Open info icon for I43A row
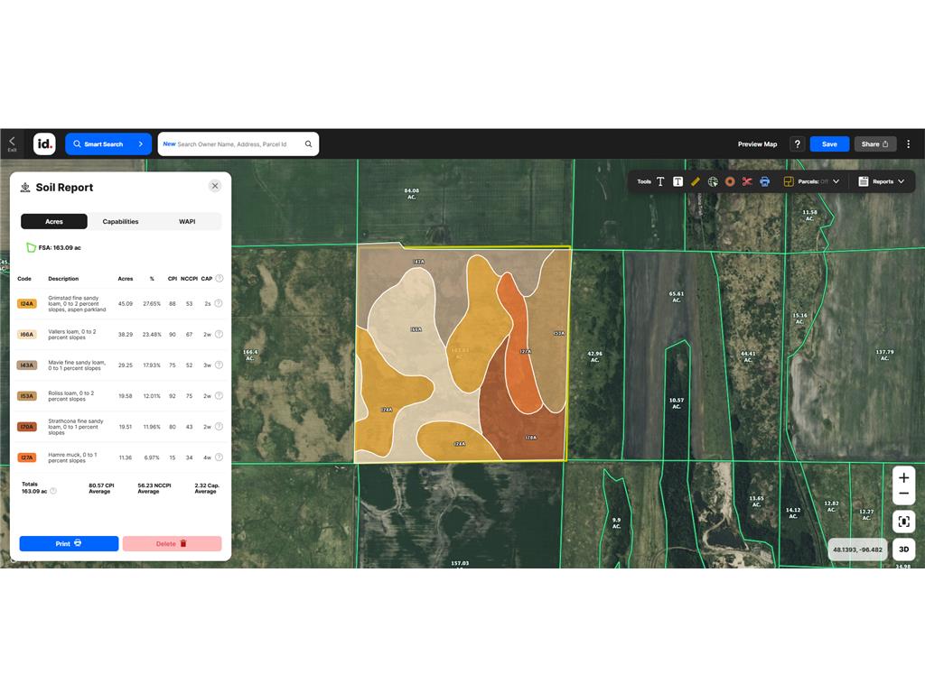The width and height of the screenshot is (925, 693). [x=219, y=365]
